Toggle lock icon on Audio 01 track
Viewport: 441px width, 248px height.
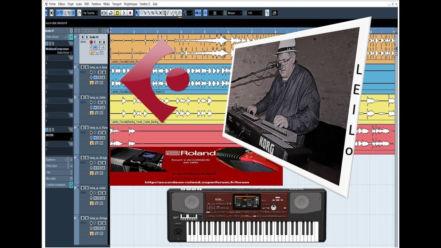tap(96, 53)
